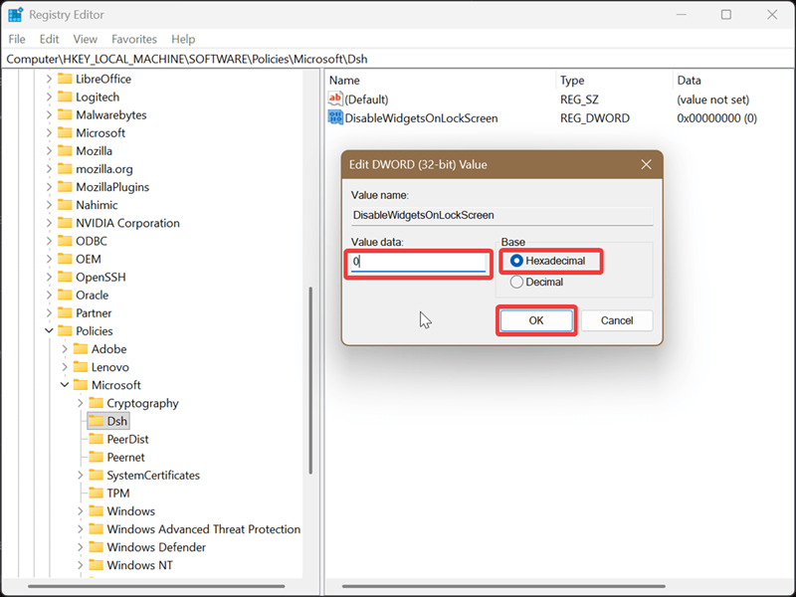Select the OpenSSH folder icon

pyautogui.click(x=65, y=277)
